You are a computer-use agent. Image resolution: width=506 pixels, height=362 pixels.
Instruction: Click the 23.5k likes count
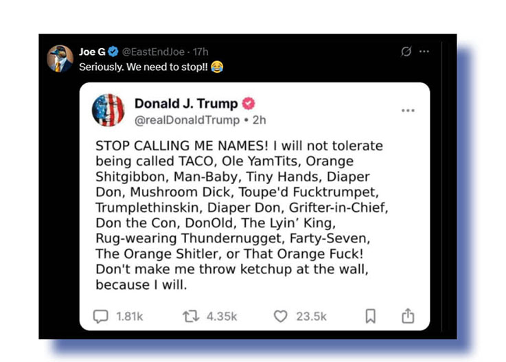pos(310,316)
